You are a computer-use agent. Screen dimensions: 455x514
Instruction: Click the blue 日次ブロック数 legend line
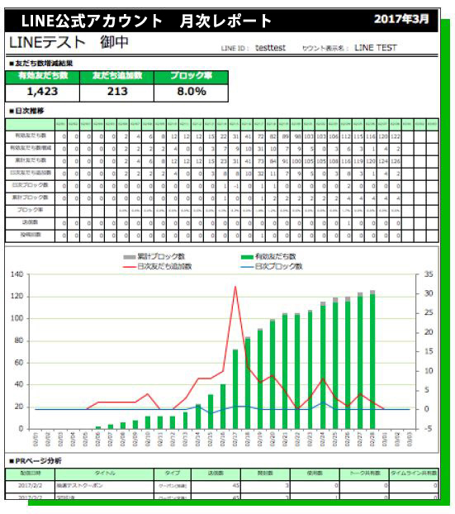[247, 267]
